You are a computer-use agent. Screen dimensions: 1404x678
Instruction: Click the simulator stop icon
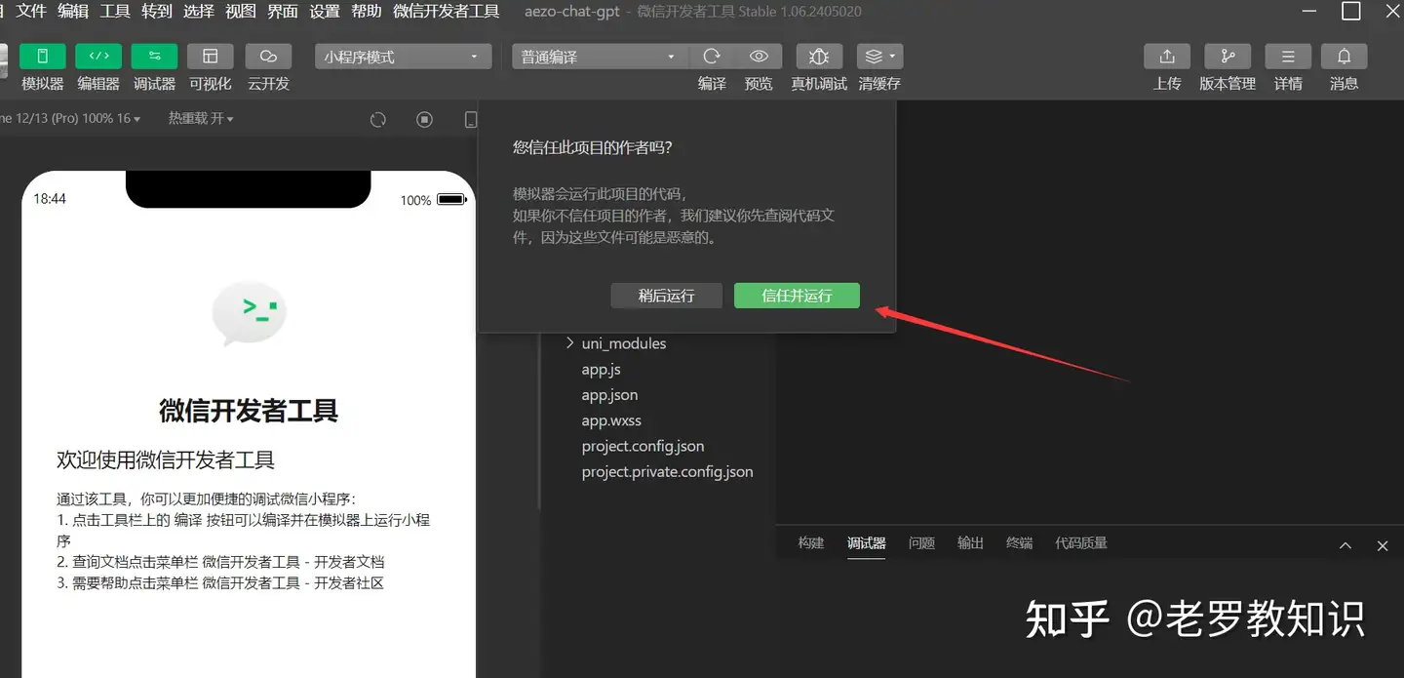pyautogui.click(x=424, y=119)
